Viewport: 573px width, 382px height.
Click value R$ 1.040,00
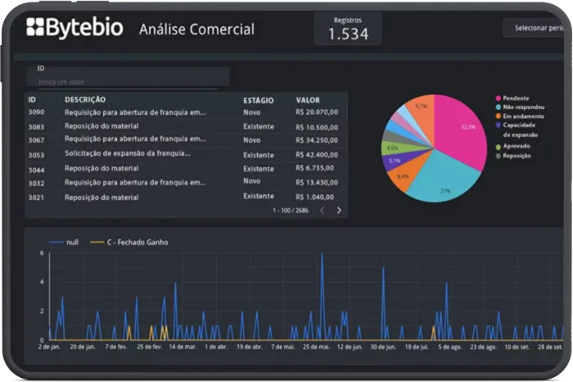[x=314, y=198]
